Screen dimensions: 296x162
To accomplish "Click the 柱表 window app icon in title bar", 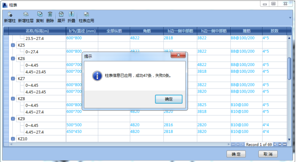I will click(x=5, y=5).
